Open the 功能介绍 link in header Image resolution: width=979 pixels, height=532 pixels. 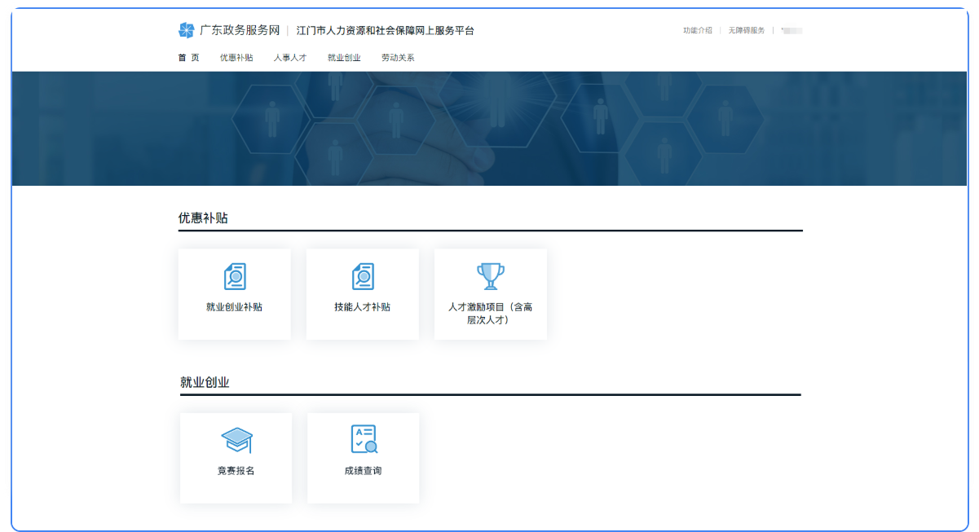pyautogui.click(x=698, y=30)
